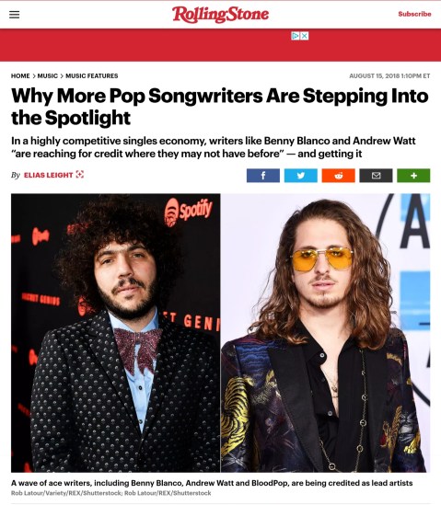Open MUSIC FEATURES breadcrumb section

coord(92,76)
